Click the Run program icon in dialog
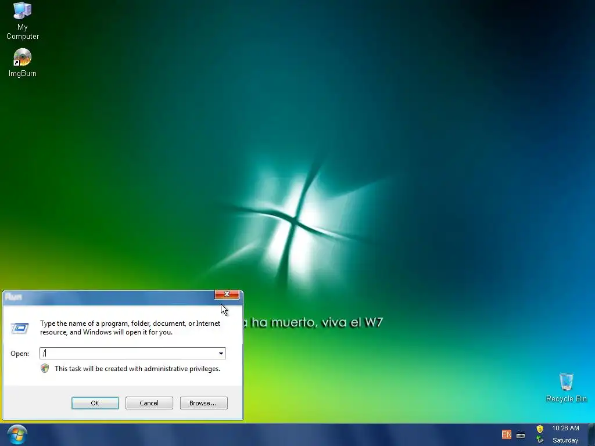This screenshot has width=595, height=446. pos(20,328)
